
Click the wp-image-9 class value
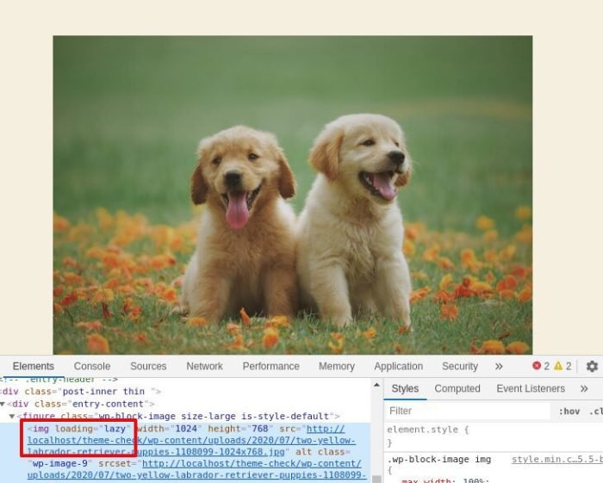tap(60, 464)
